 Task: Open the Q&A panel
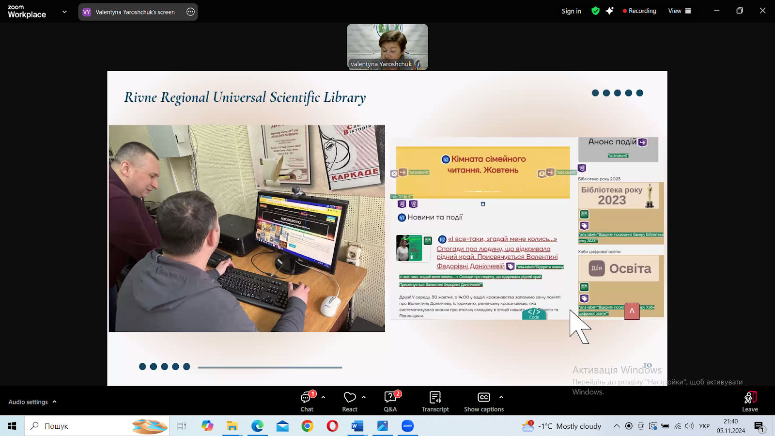click(x=390, y=402)
